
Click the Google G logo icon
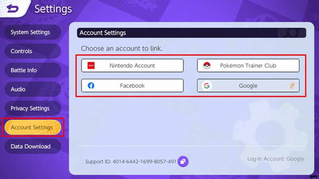[207, 86]
